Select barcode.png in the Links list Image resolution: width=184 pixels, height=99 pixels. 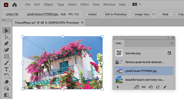(144, 53)
